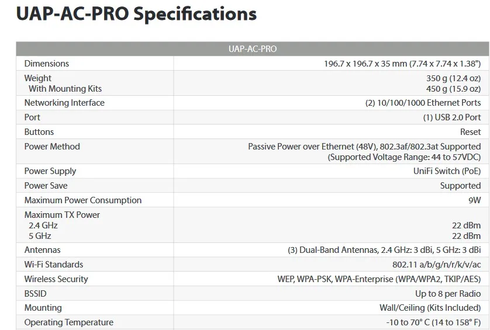490x330 pixels.
Task: Click the Dimensions row label
Action: click(x=46, y=64)
